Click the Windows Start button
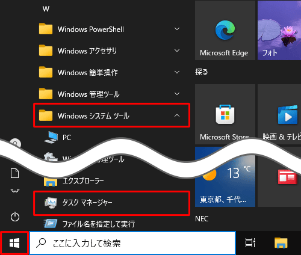 [14, 243]
